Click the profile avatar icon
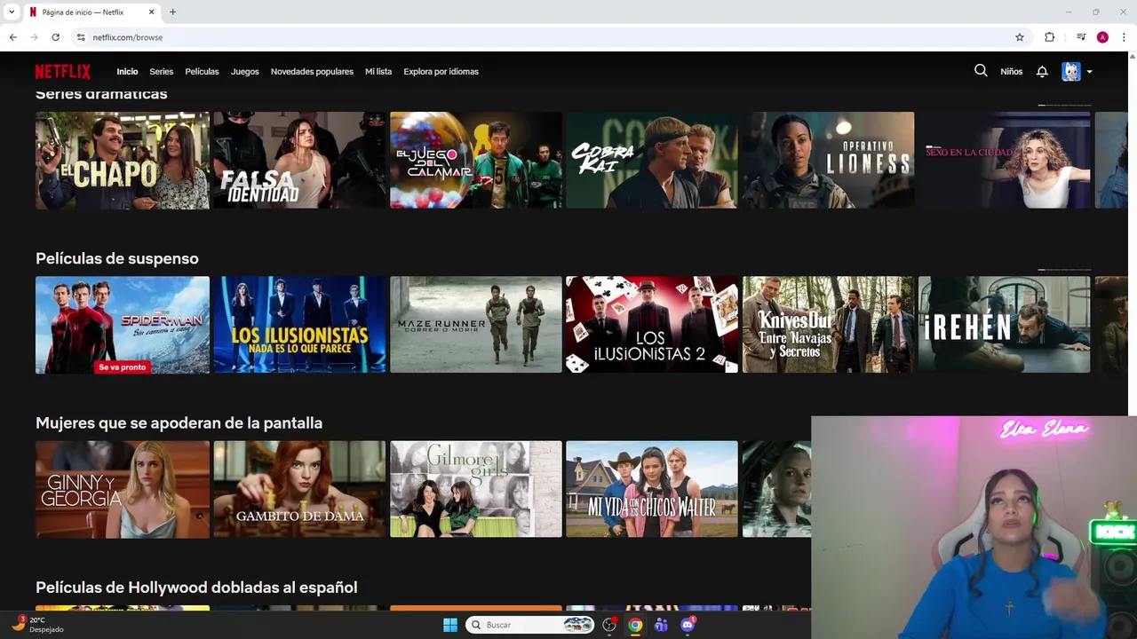This screenshot has height=639, width=1137. click(x=1071, y=72)
